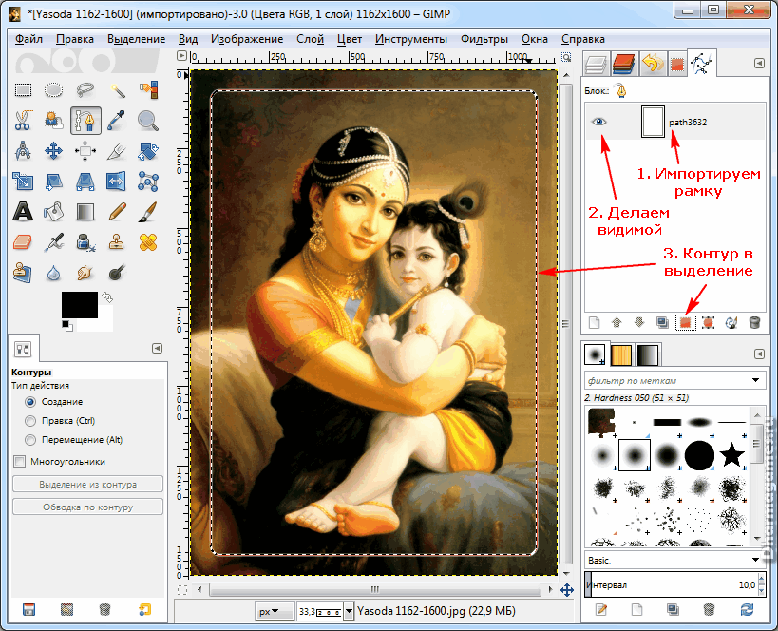
Task: Click Обводка по контуру button
Action: (x=87, y=507)
